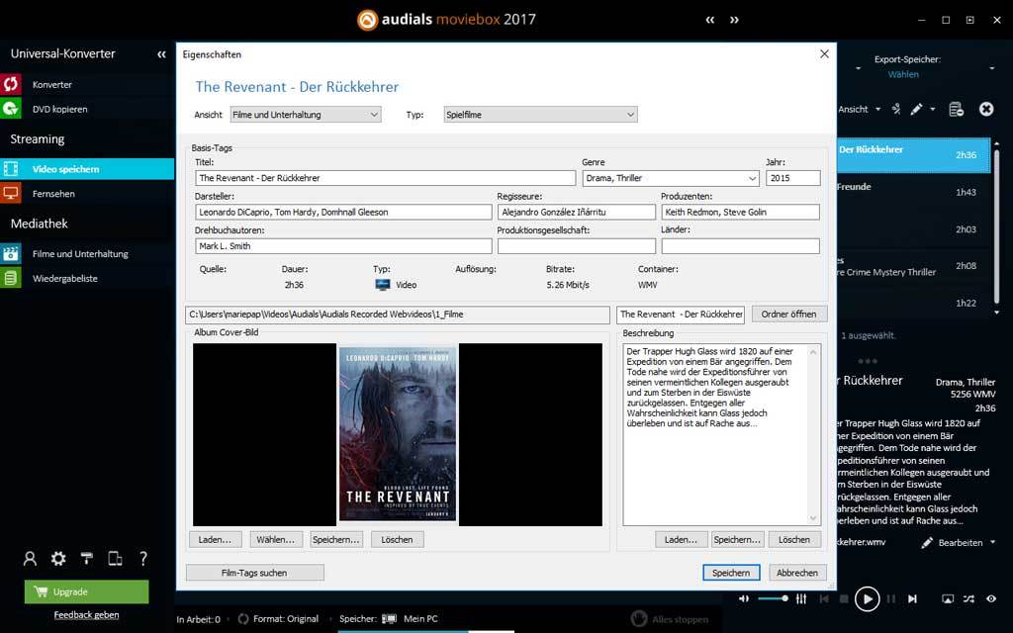Click the green Upgrade button
1013x633 pixels.
87,591
